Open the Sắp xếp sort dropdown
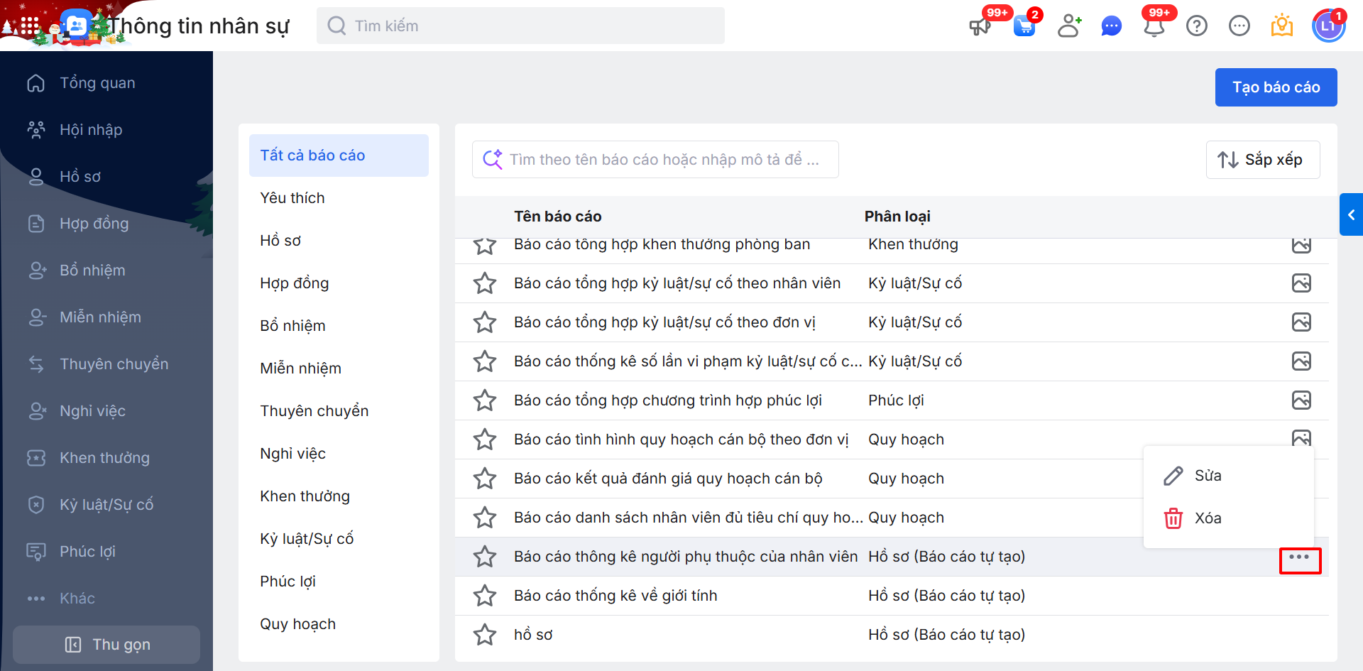 (x=1262, y=160)
